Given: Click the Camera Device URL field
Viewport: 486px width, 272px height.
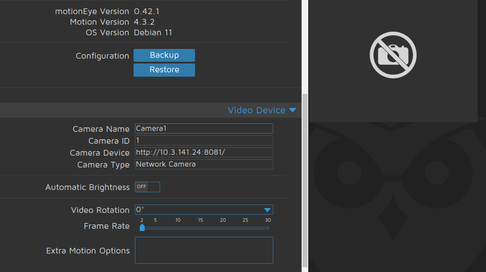Looking at the screenshot, I should pyautogui.click(x=203, y=152).
